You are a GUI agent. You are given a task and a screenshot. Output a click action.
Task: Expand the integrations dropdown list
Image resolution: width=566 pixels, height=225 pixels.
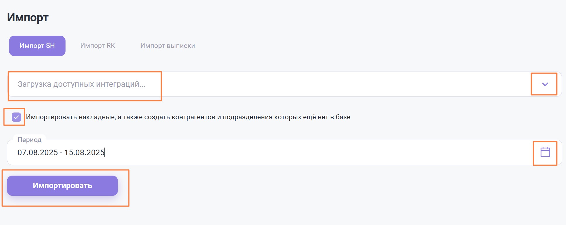545,84
